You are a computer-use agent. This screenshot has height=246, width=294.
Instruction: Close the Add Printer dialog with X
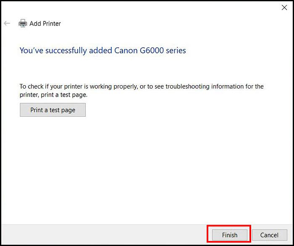point(284,8)
